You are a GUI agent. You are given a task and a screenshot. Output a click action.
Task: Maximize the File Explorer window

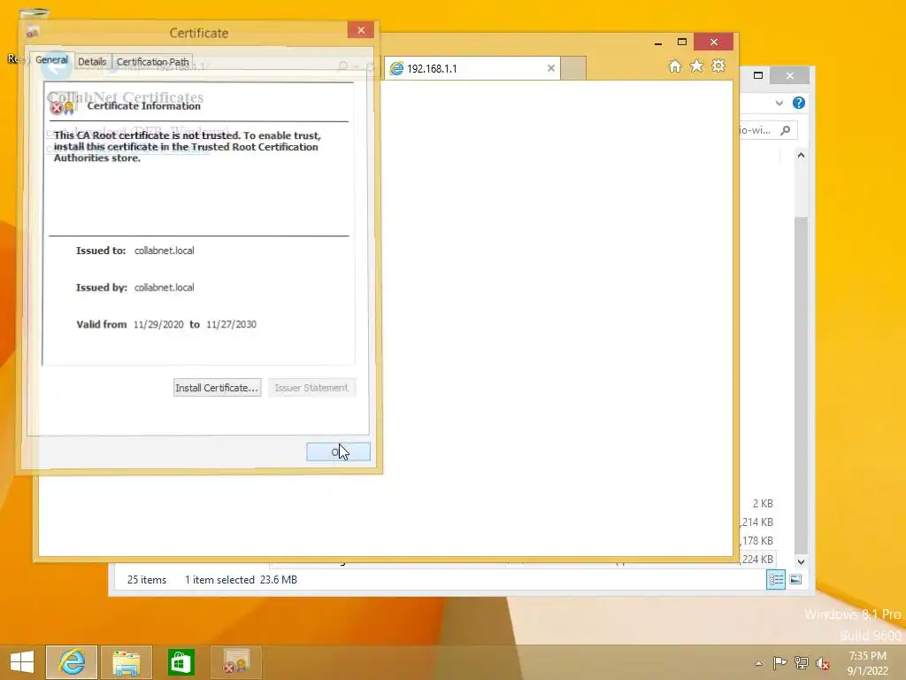[758, 75]
